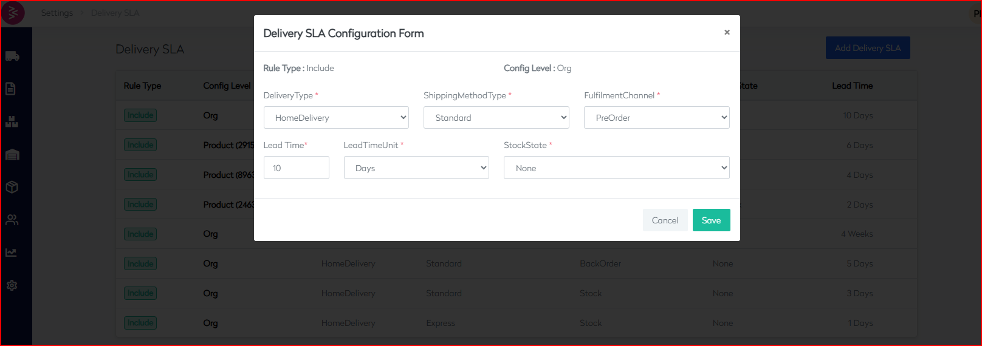
Task: Open the truck delivery icon in sidebar
Action: [12, 56]
